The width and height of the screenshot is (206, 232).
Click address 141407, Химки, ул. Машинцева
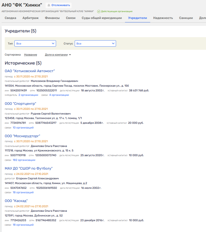point(46,183)
